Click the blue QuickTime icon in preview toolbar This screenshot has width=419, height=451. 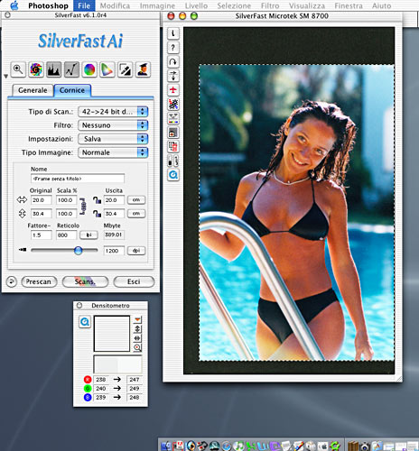coord(173,175)
